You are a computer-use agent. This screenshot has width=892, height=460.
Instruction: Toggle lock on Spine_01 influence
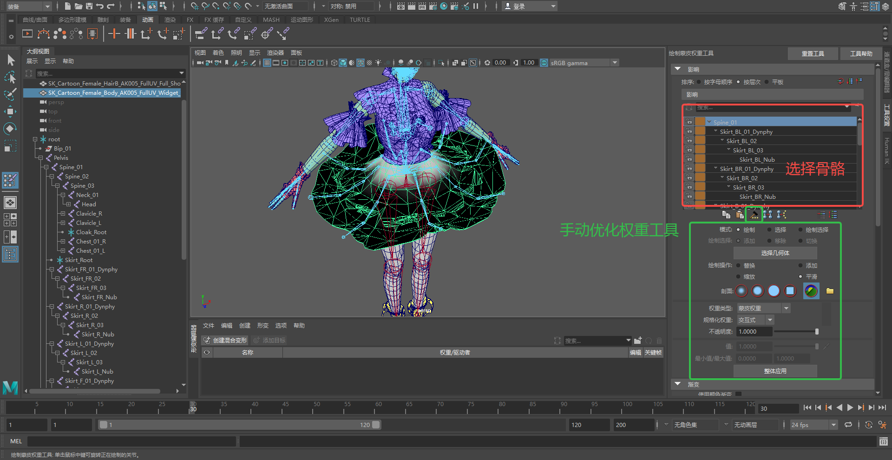tap(689, 122)
